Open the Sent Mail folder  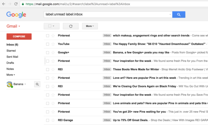12,57
